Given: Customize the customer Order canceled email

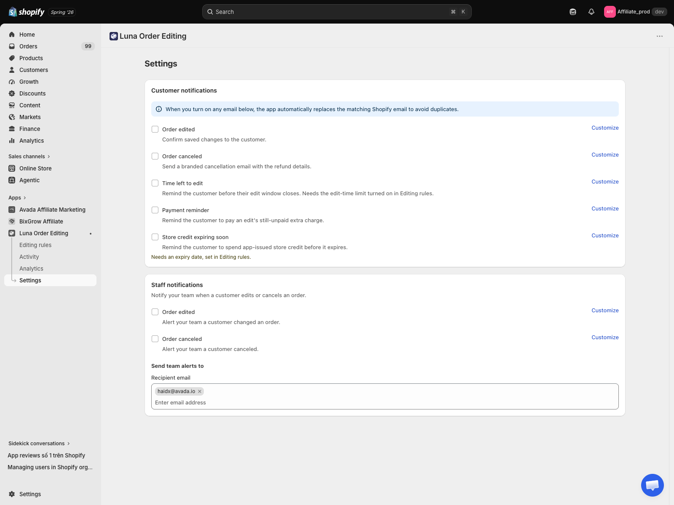Looking at the screenshot, I should 605,155.
